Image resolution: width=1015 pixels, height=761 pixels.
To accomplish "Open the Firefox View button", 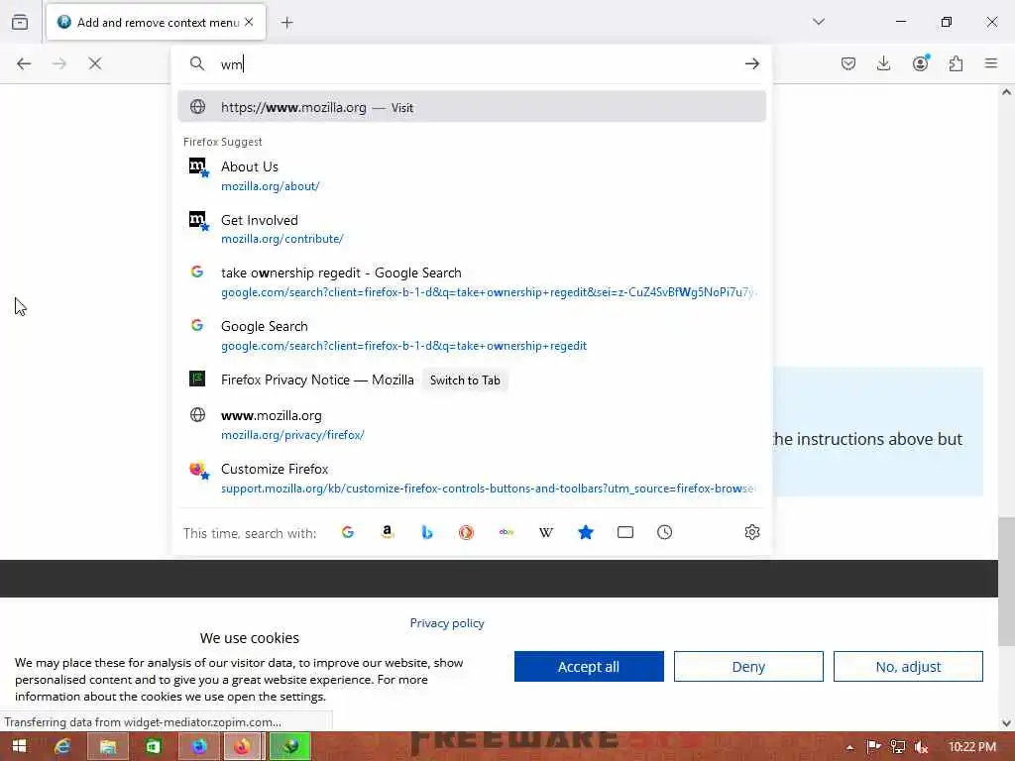I will point(20,22).
